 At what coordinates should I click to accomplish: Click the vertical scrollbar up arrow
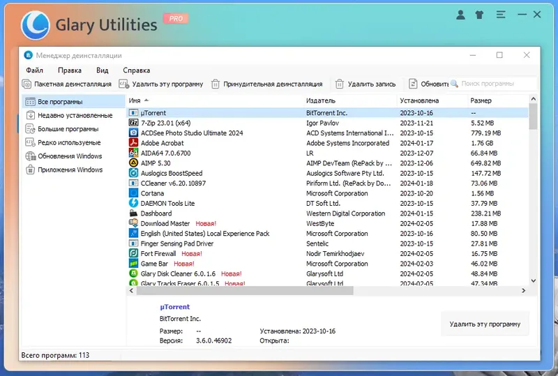click(533, 98)
